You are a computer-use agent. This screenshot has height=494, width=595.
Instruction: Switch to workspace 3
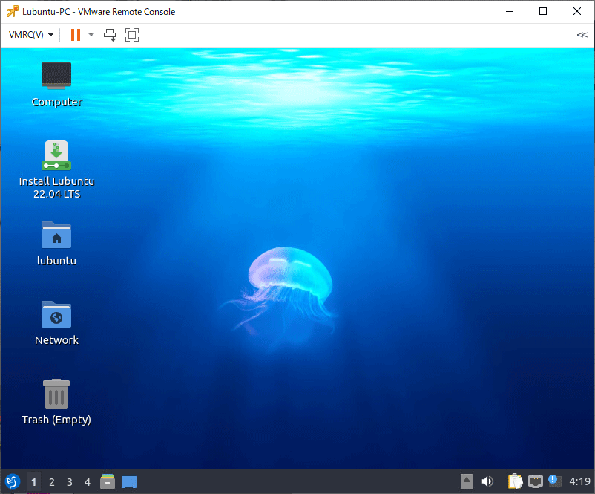[70, 482]
